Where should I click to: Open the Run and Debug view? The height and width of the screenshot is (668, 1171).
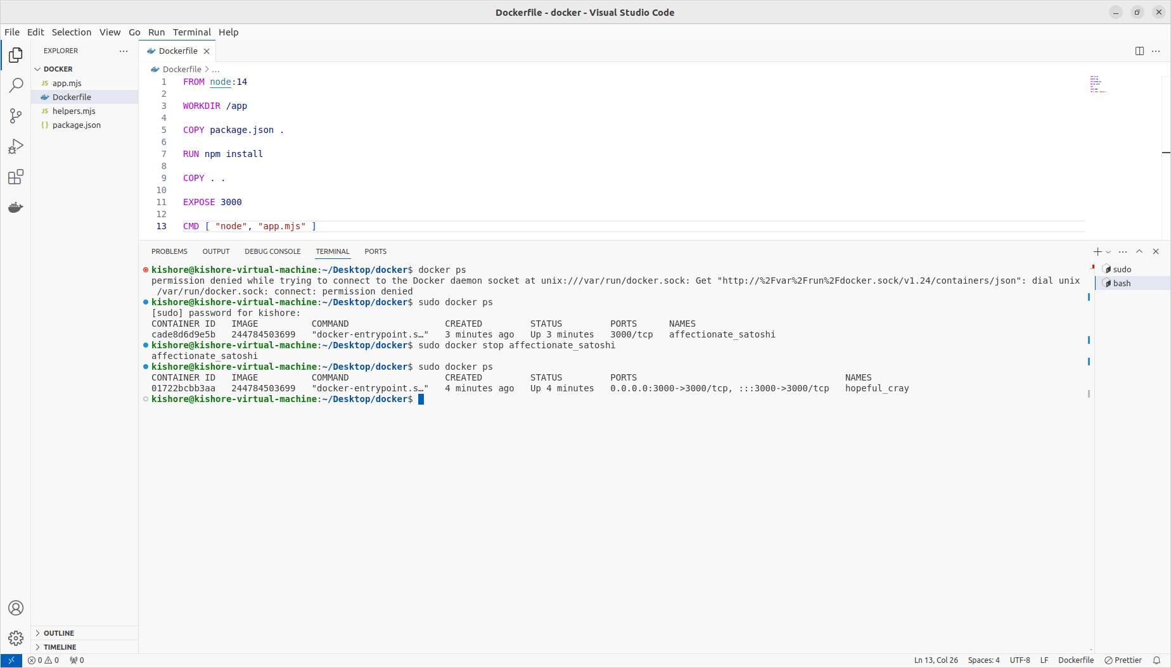tap(16, 146)
